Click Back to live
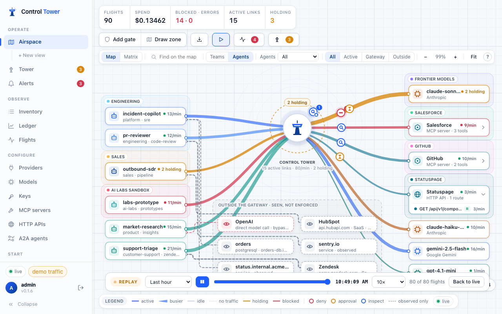Image resolution: width=502 pixels, height=314 pixels. pos(467,282)
